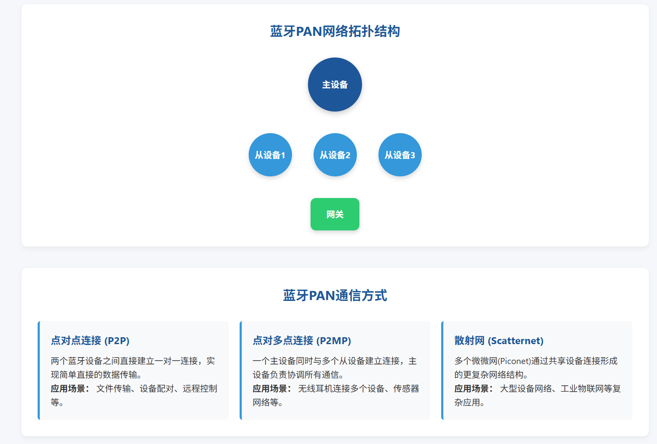
Task: Click the green 网关 gateway box
Action: [335, 214]
